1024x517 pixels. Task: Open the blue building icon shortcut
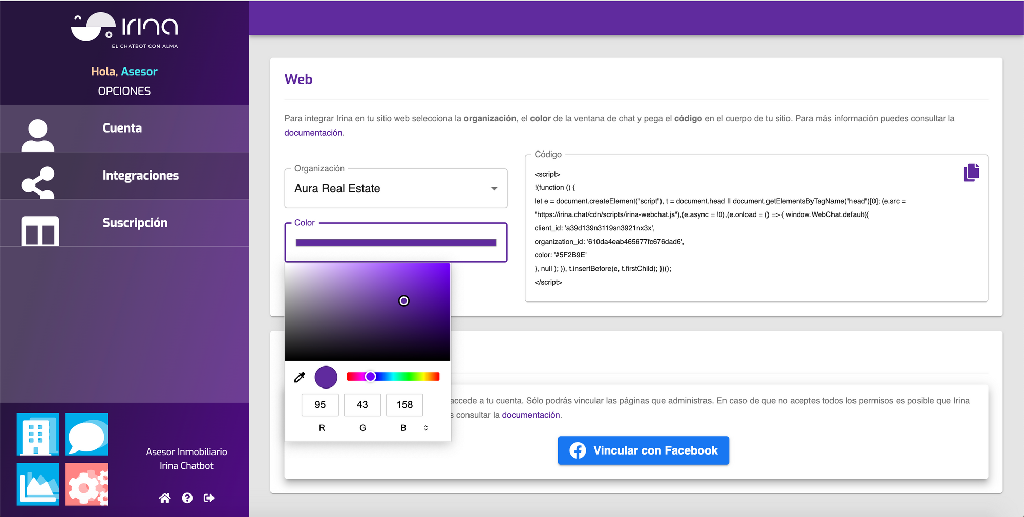pyautogui.click(x=38, y=434)
